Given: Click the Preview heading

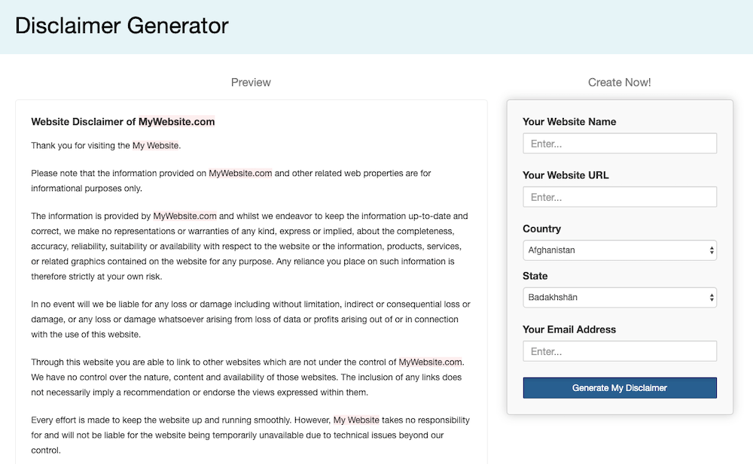Looking at the screenshot, I should coord(251,83).
